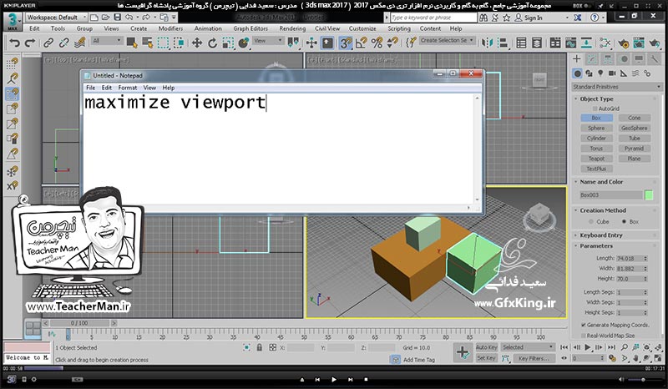Click the Cylinder primitive button

(596, 139)
